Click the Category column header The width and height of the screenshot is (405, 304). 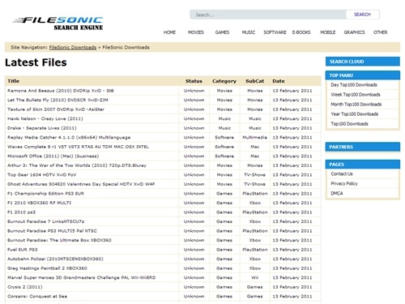point(224,81)
